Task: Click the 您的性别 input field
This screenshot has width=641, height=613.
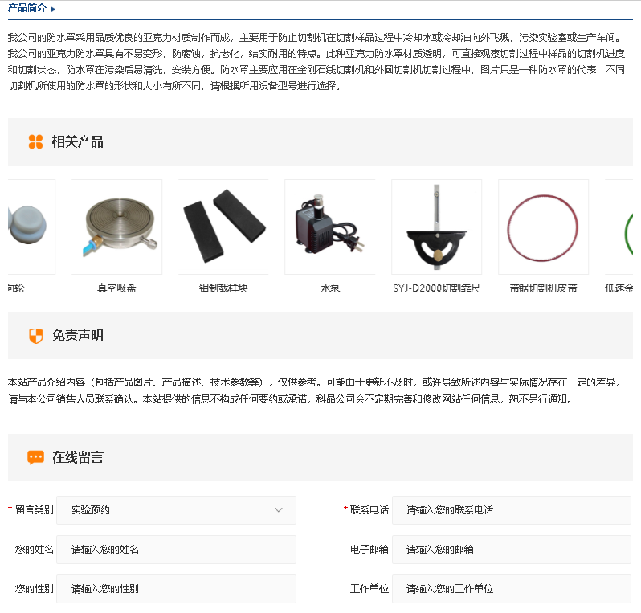Action: click(x=177, y=589)
